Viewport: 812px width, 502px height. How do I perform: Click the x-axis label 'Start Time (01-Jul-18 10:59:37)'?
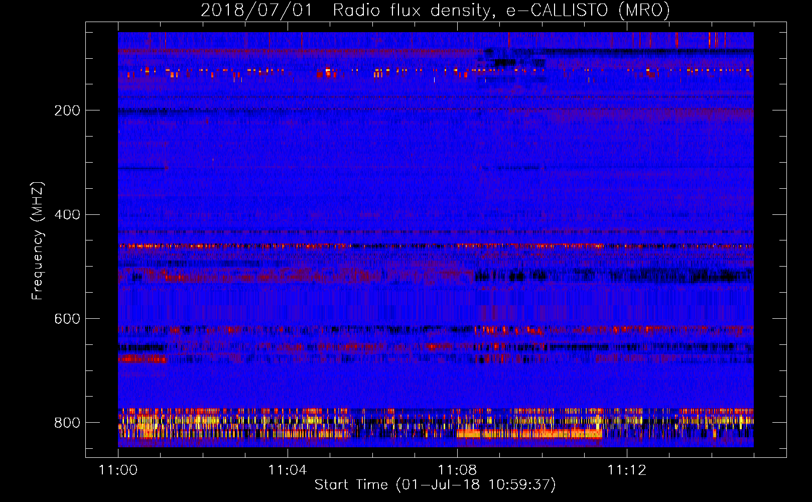click(435, 485)
